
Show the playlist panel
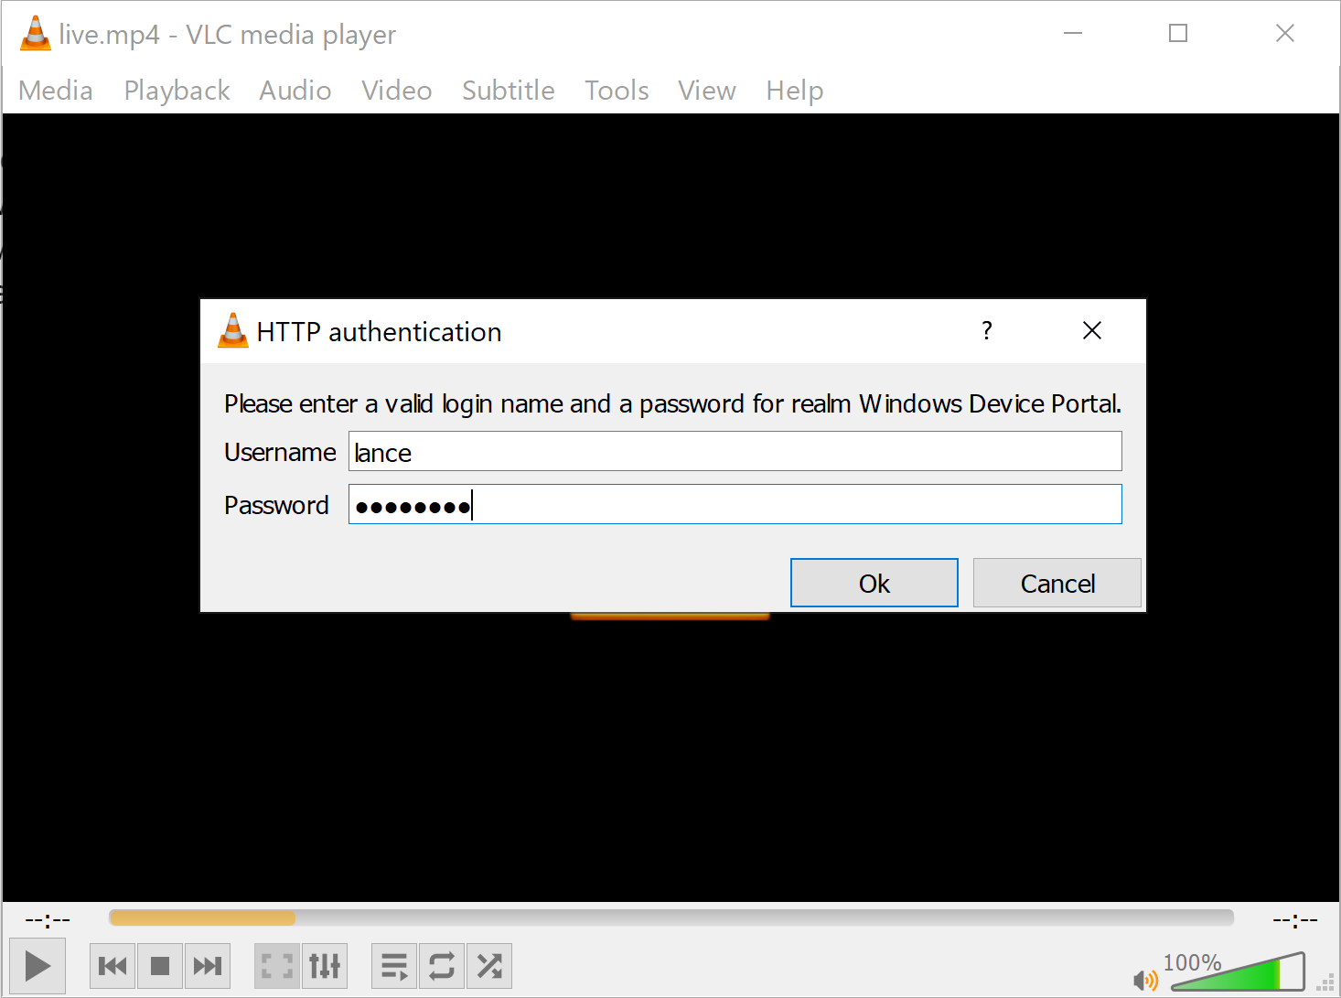394,966
